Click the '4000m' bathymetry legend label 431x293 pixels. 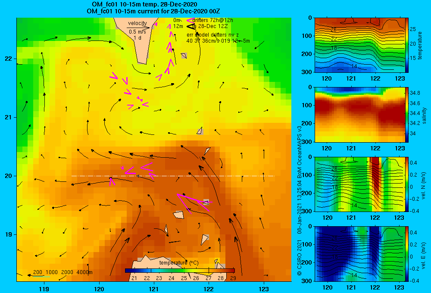coord(84,272)
